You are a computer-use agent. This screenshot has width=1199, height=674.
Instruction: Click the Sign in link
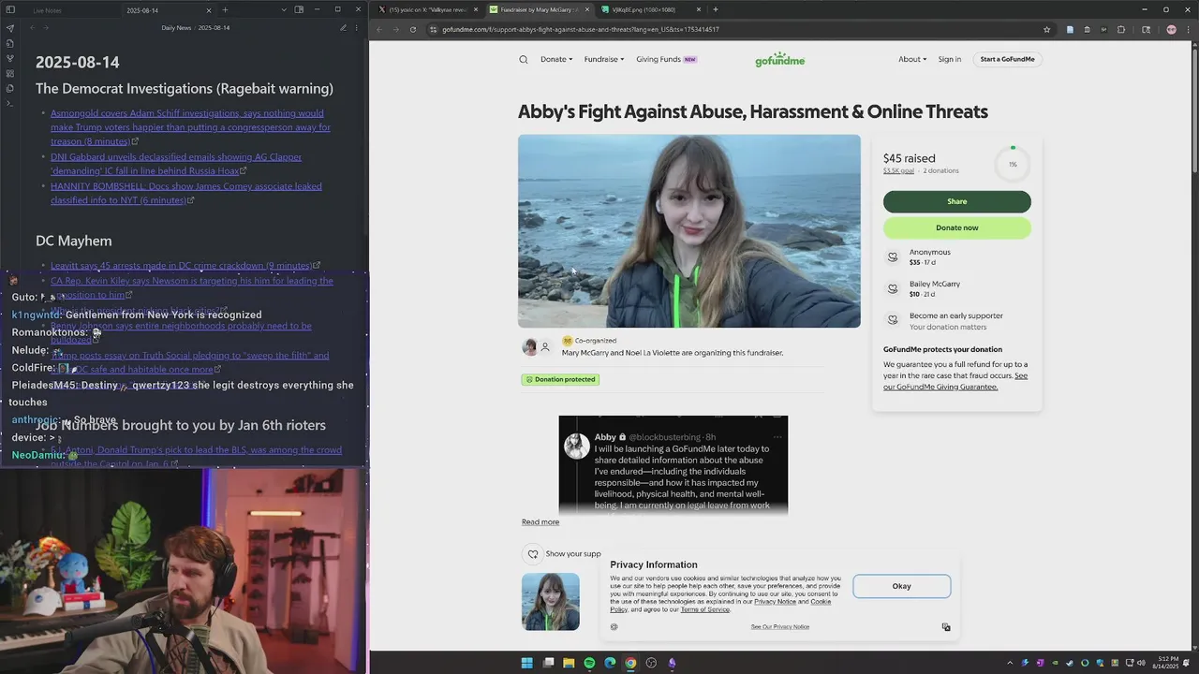tap(950, 59)
